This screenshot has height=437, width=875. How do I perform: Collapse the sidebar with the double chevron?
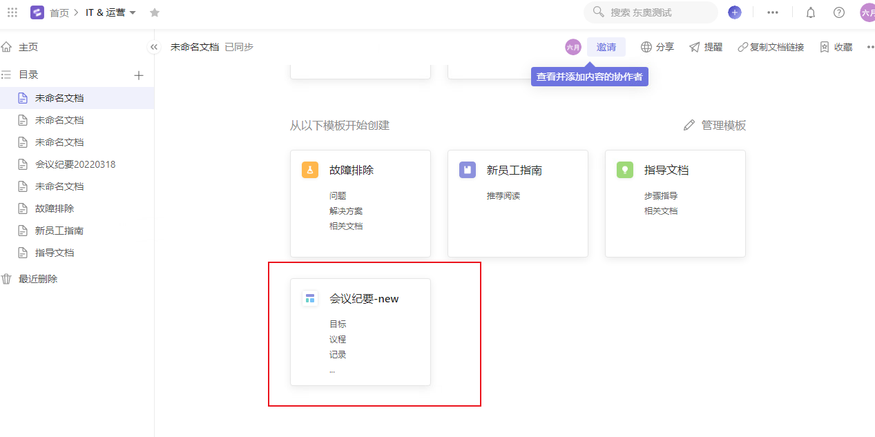click(154, 47)
